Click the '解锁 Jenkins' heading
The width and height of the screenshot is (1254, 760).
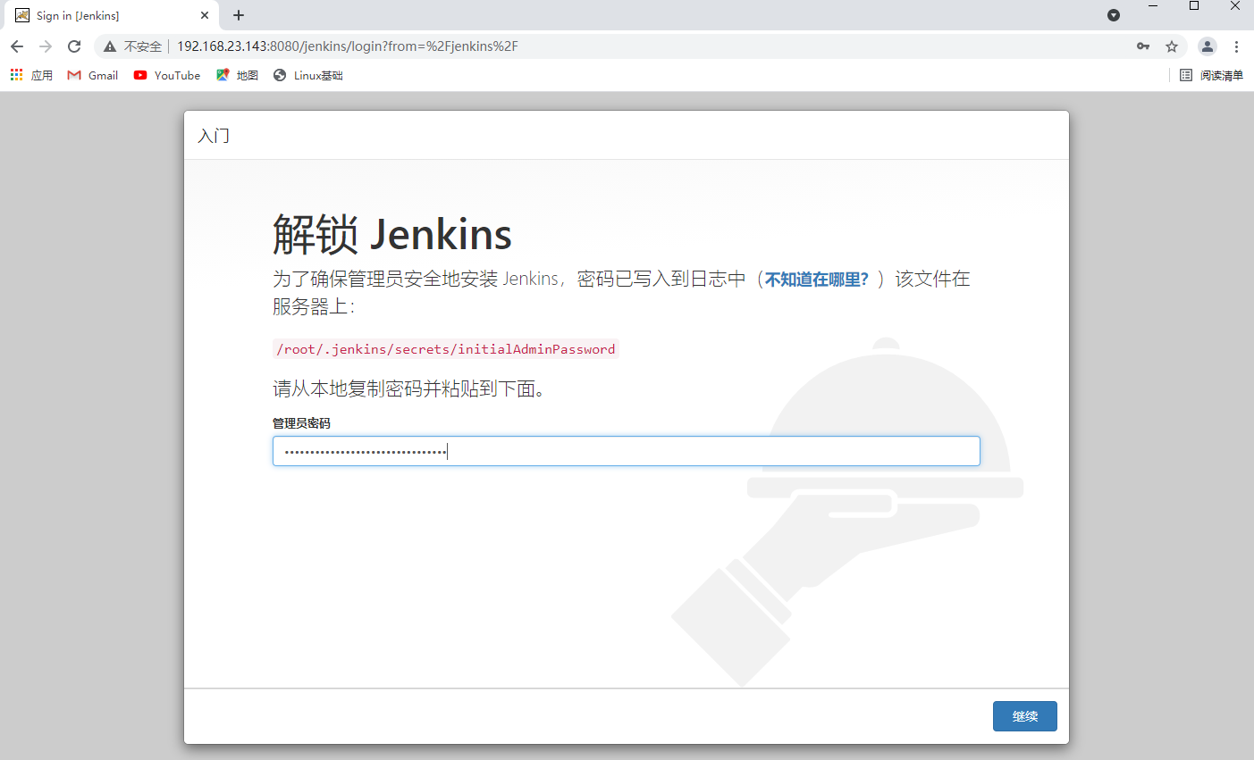pos(392,234)
